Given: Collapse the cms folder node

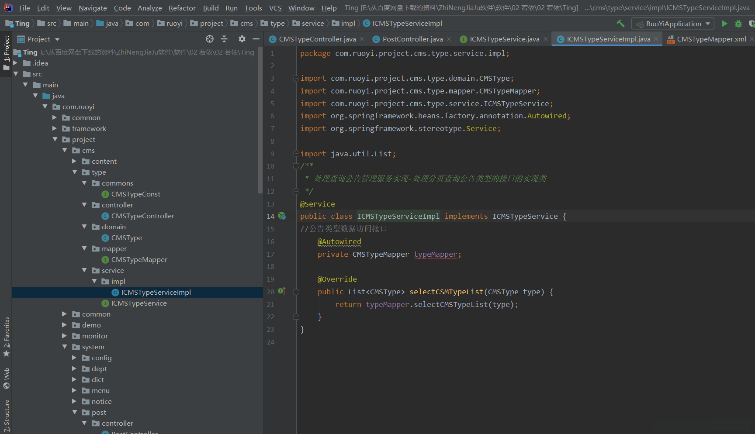Looking at the screenshot, I should tap(65, 150).
